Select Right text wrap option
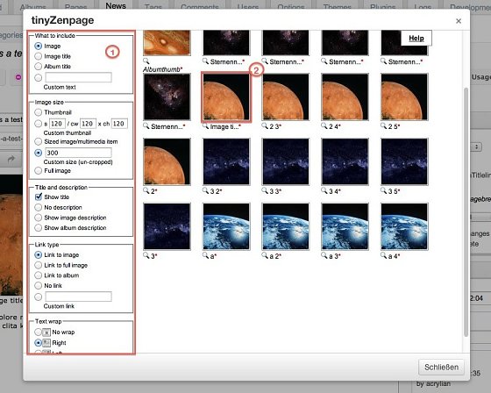Image resolution: width=491 pixels, height=393 pixels. [x=39, y=342]
